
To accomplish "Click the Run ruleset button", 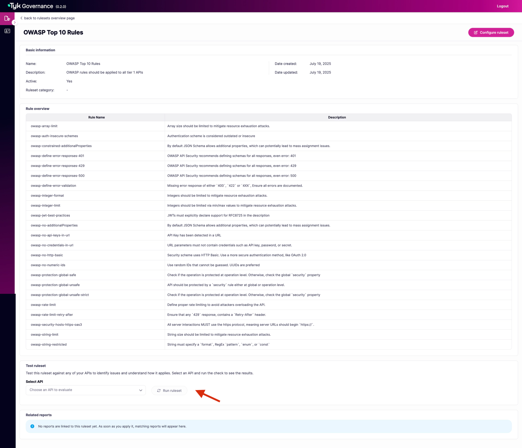I will point(169,391).
